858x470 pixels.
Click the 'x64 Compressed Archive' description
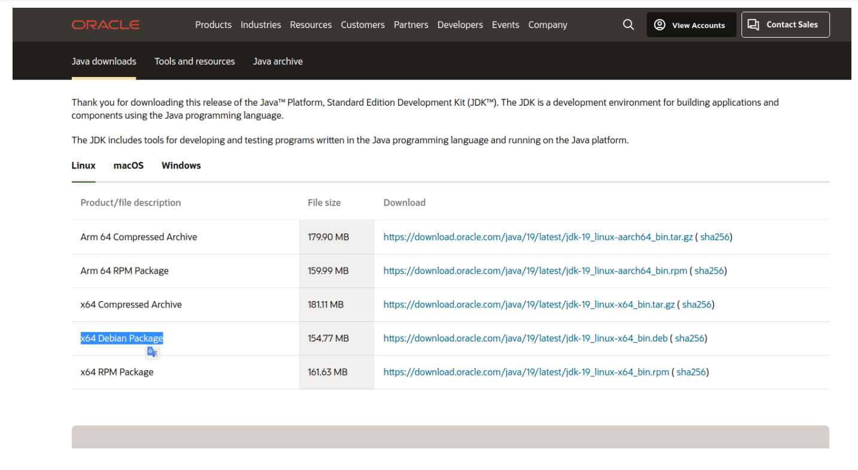pyautogui.click(x=131, y=305)
